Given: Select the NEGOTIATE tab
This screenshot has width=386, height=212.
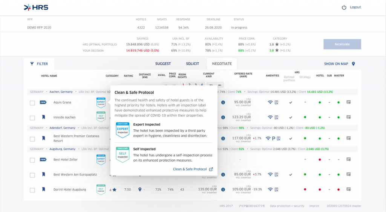Looking at the screenshot, I should tap(222, 64).
